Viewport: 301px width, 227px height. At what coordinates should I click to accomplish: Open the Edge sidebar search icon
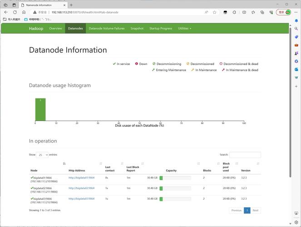tap(296, 29)
